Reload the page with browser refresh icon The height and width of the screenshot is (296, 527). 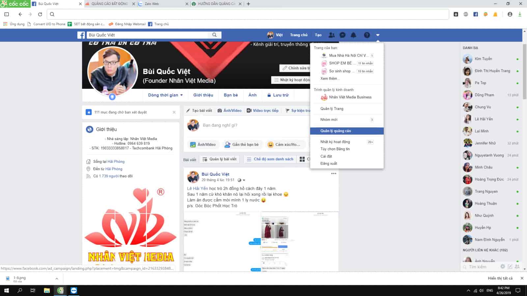point(40,14)
